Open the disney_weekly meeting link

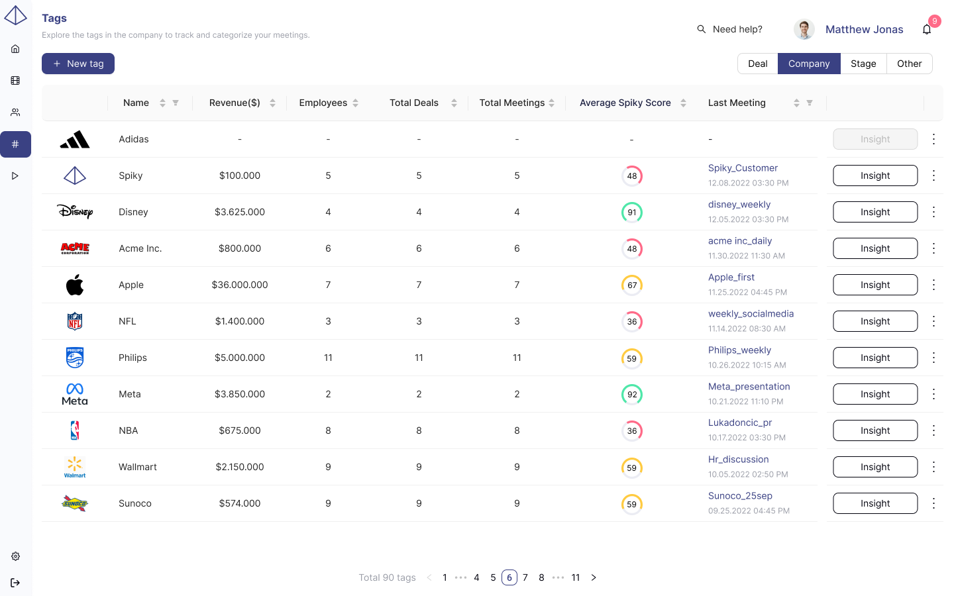tap(739, 205)
